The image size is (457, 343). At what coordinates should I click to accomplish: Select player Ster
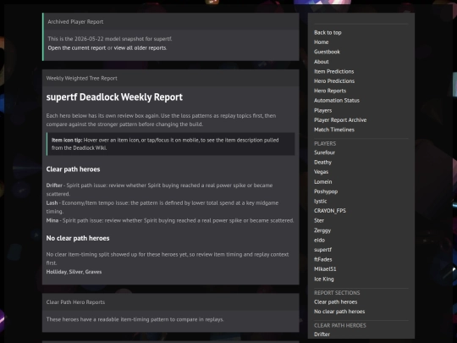tap(319, 220)
